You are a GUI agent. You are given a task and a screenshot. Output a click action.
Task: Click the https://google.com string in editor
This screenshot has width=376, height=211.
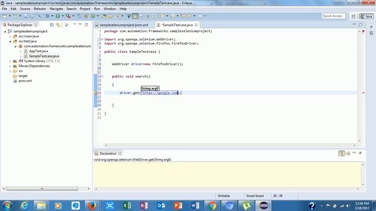(x=159, y=93)
